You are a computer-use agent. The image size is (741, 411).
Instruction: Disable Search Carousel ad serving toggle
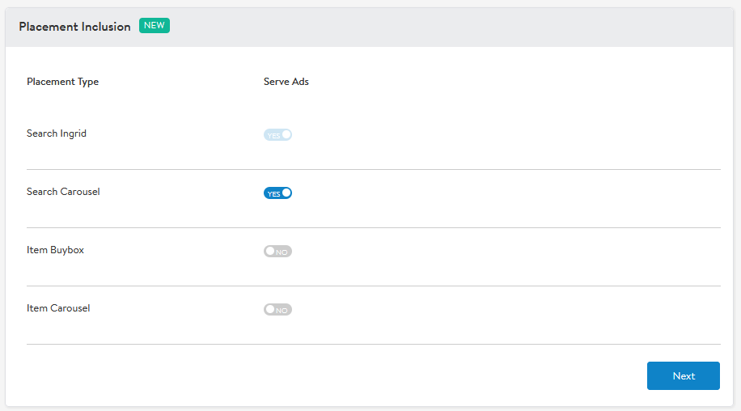(277, 193)
